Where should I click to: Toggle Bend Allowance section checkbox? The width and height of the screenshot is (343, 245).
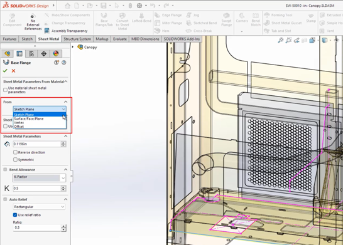click(5, 170)
